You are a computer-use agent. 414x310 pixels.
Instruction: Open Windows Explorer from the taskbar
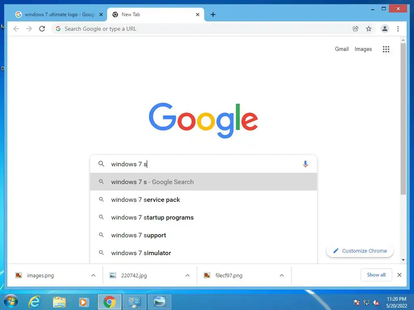tap(59, 302)
